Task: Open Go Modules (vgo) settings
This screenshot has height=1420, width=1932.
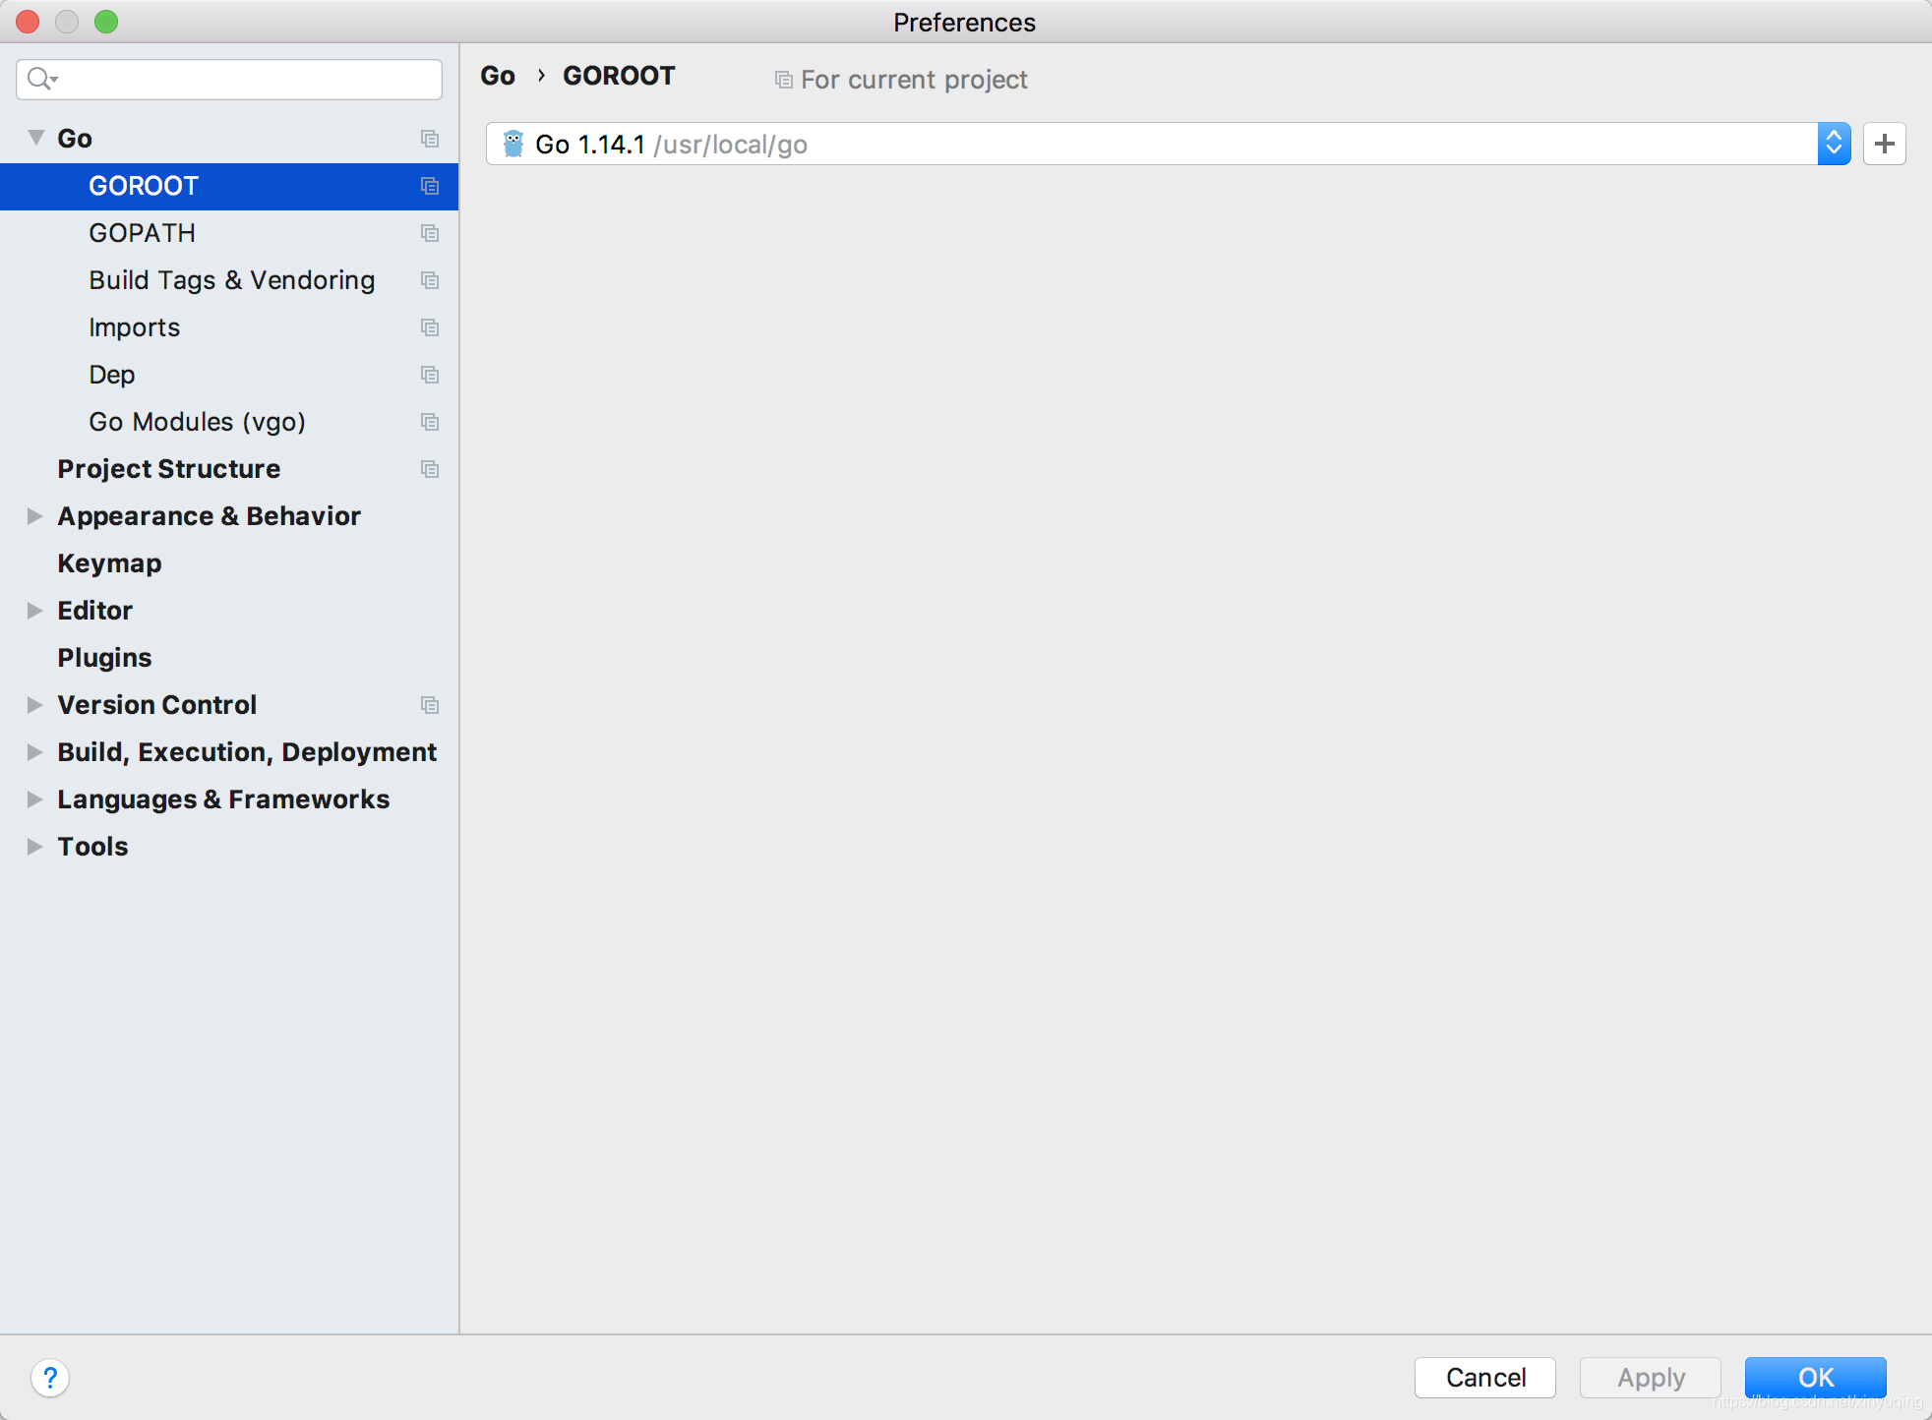Action: (197, 422)
